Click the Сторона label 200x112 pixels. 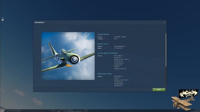point(100,39)
